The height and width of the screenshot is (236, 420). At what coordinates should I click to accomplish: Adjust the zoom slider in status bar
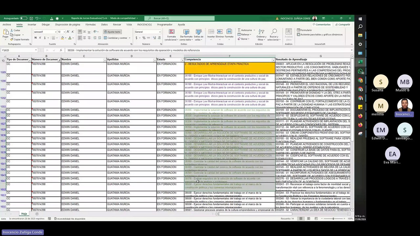333,219
